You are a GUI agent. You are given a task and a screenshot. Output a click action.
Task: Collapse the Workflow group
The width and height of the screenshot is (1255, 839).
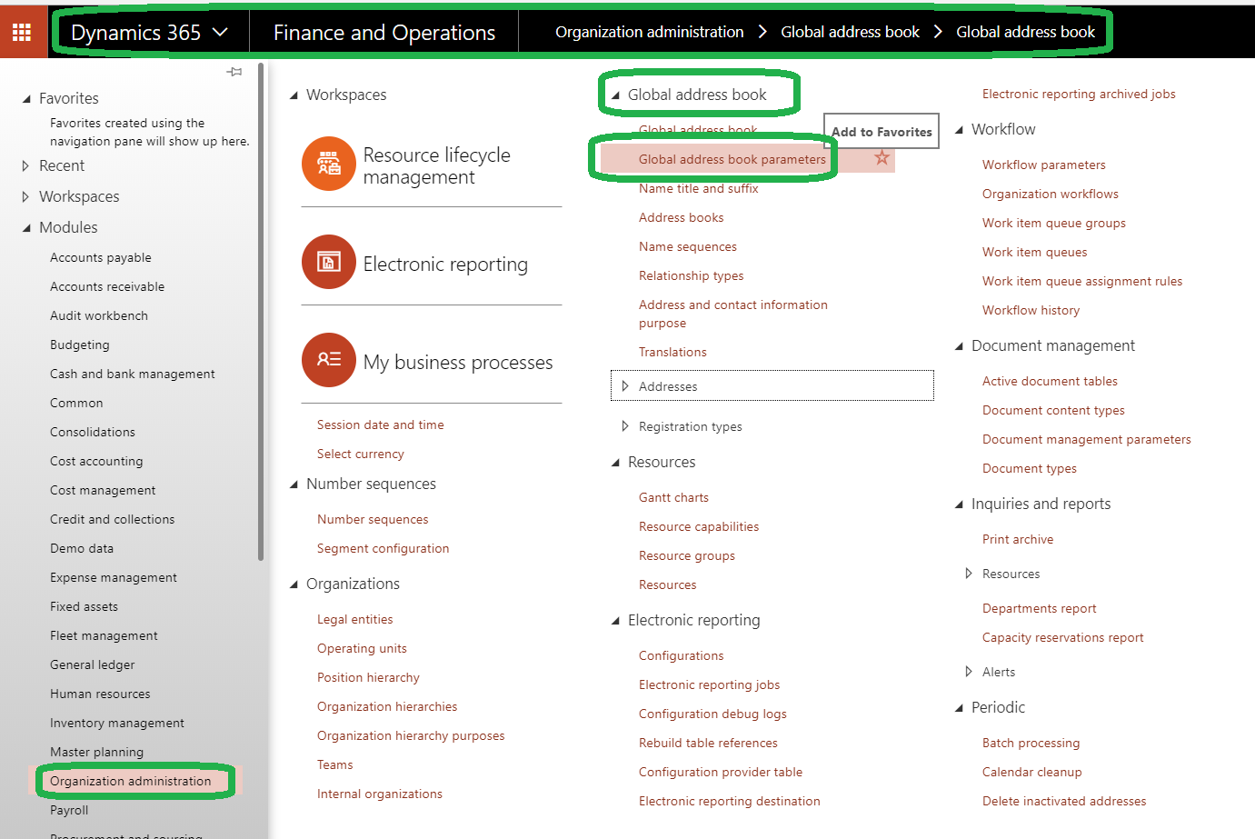(x=959, y=129)
